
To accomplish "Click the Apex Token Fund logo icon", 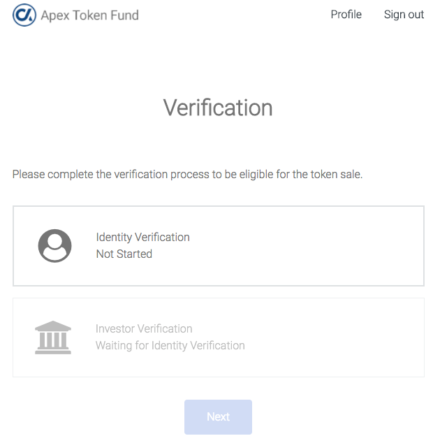I will point(24,15).
